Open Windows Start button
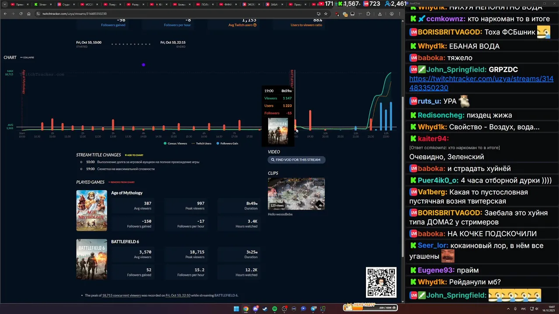 point(236,309)
